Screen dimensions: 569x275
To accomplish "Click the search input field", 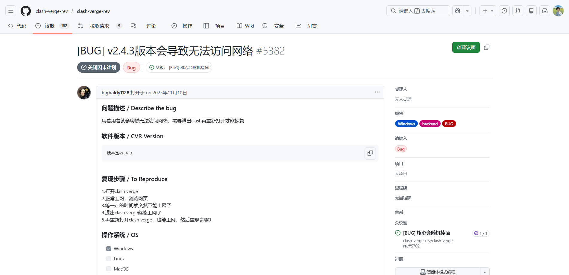I will click(418, 11).
